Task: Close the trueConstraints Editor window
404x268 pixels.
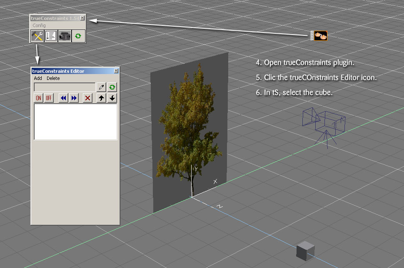Action: (x=116, y=71)
